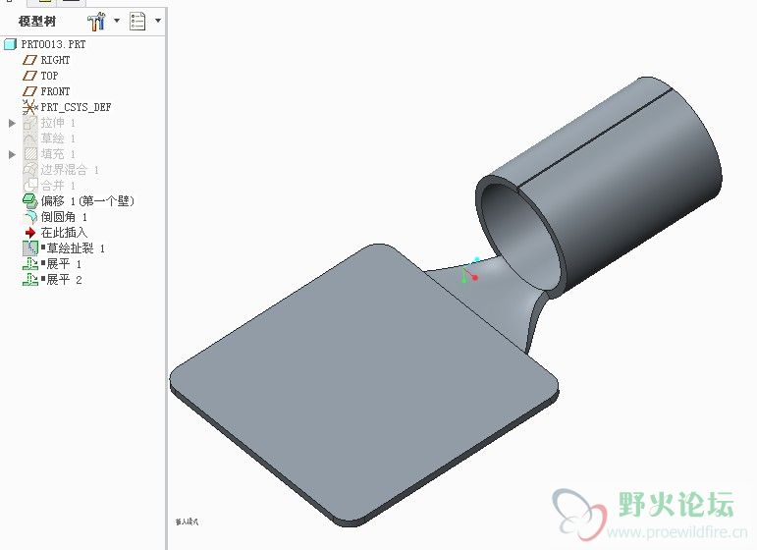
Task: Click the 拉伸 1 extrude icon
Action: pos(29,123)
